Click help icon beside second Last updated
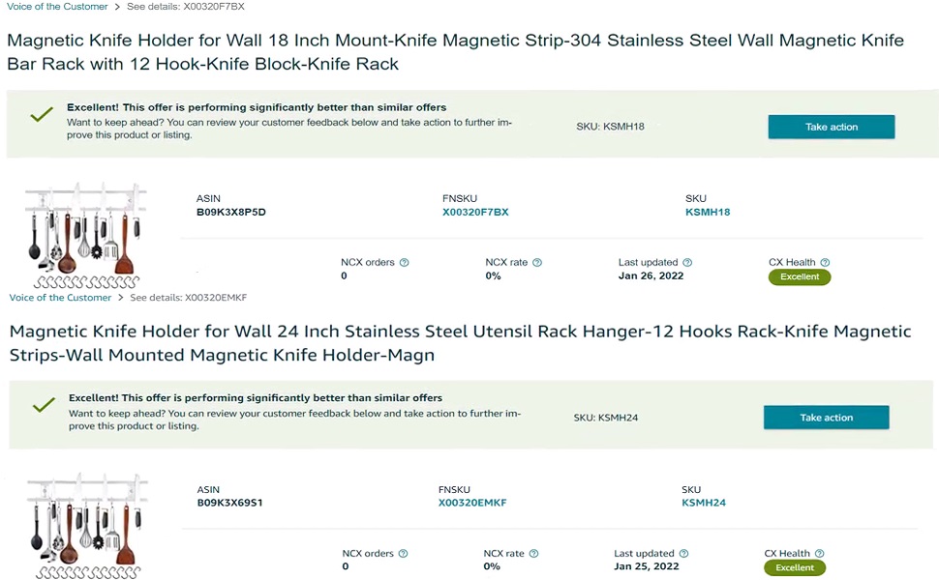The image size is (939, 580). pos(683,554)
